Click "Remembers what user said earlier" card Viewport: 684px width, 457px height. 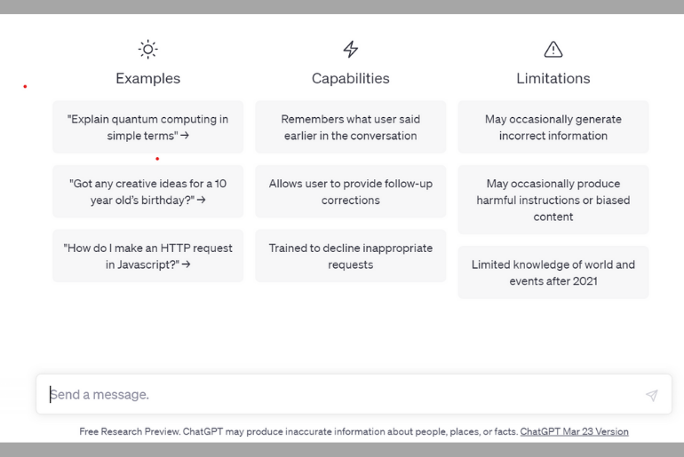(x=351, y=127)
